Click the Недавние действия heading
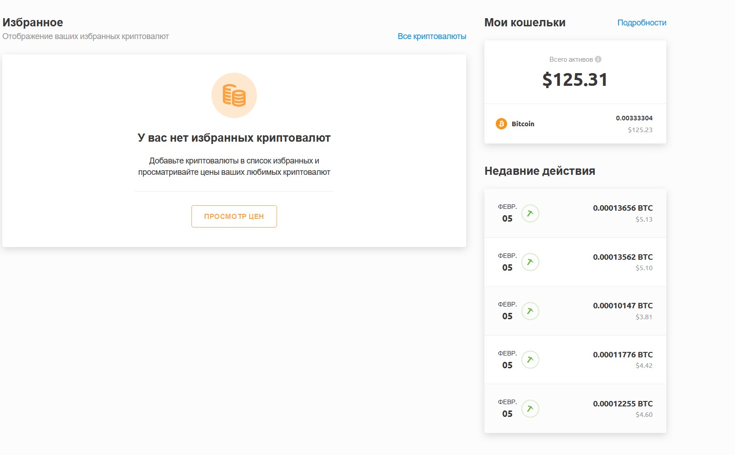Viewport: 735px width, 455px height. point(539,171)
